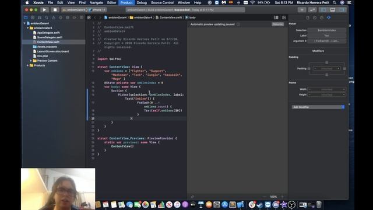Open the Debug navigator
373x210 pixels.
[68, 17]
